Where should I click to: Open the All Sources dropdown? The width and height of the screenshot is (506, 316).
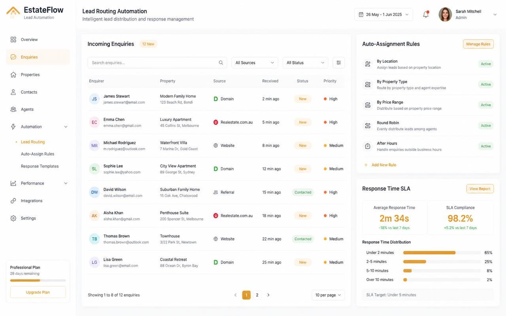(255, 63)
